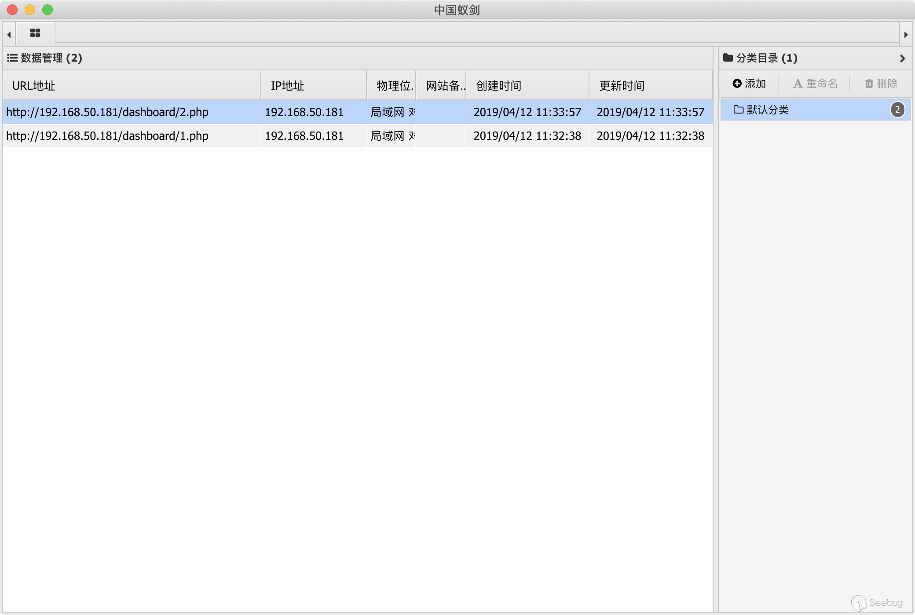
Task: Open the home grid tab icon
Action: [35, 33]
